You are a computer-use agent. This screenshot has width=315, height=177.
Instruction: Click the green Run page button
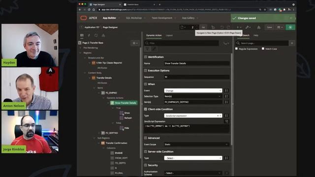tap(290, 28)
